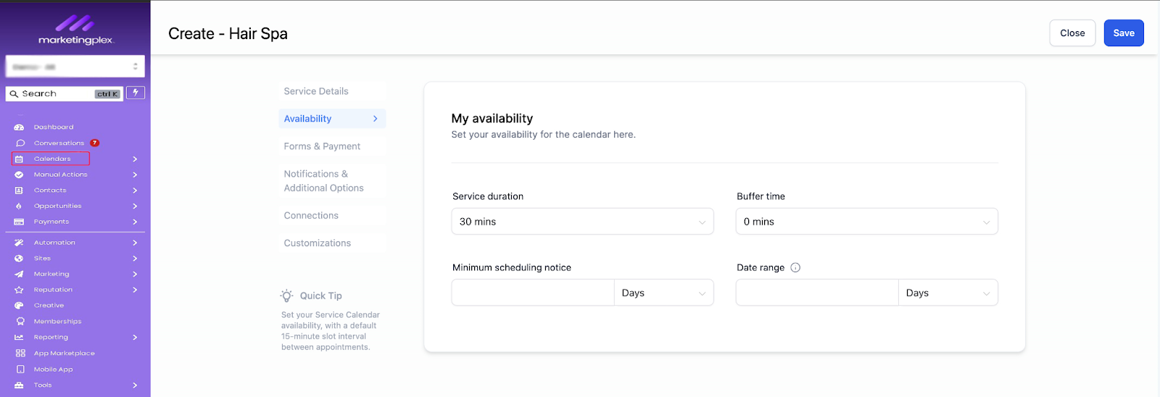Click the Manual Actions checkmark icon

click(19, 175)
